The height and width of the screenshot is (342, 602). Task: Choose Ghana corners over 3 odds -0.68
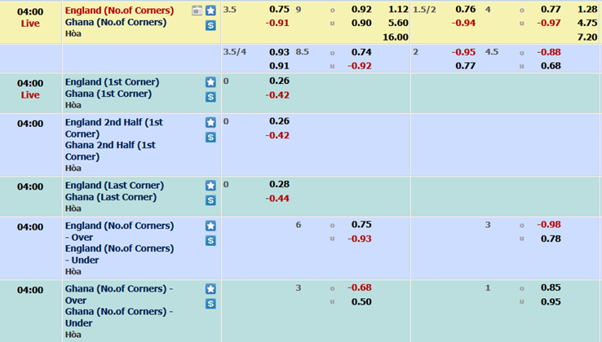(x=360, y=287)
